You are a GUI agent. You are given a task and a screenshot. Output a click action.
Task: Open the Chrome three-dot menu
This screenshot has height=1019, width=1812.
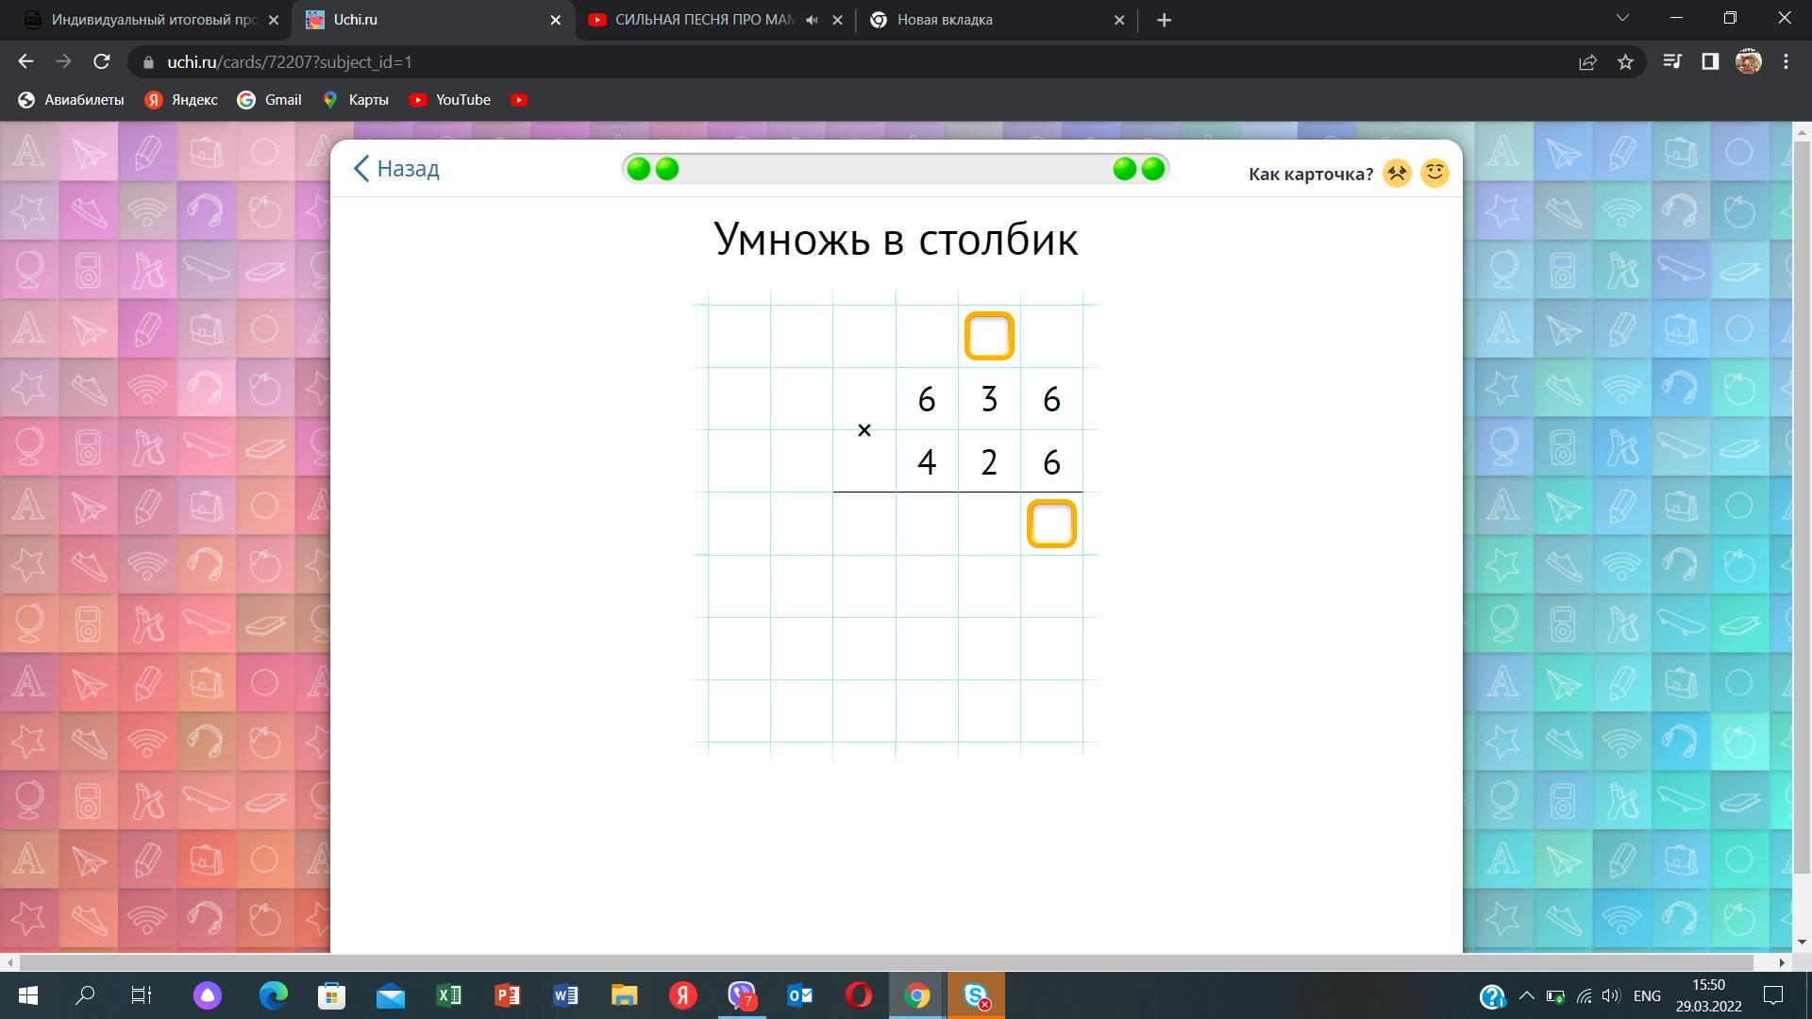tap(1786, 62)
